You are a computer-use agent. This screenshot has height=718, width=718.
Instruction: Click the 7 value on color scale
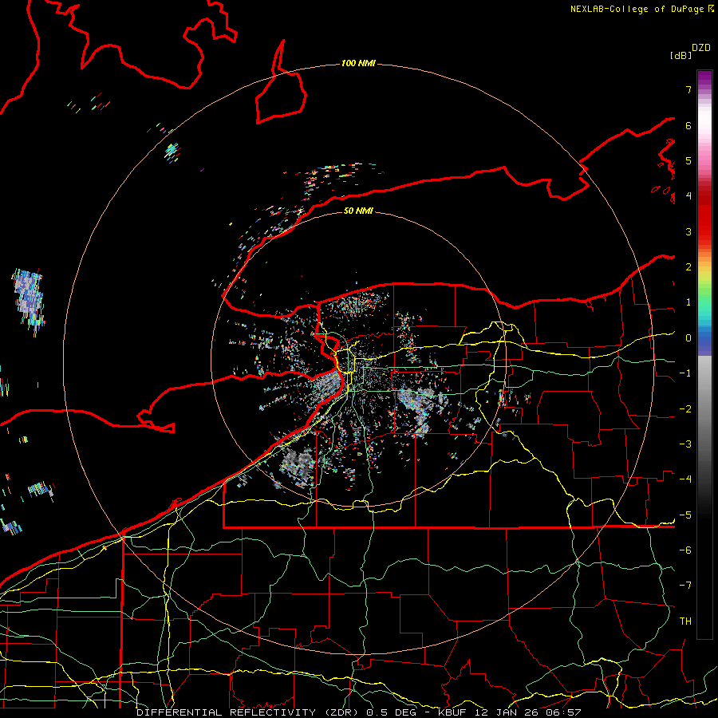click(x=688, y=89)
